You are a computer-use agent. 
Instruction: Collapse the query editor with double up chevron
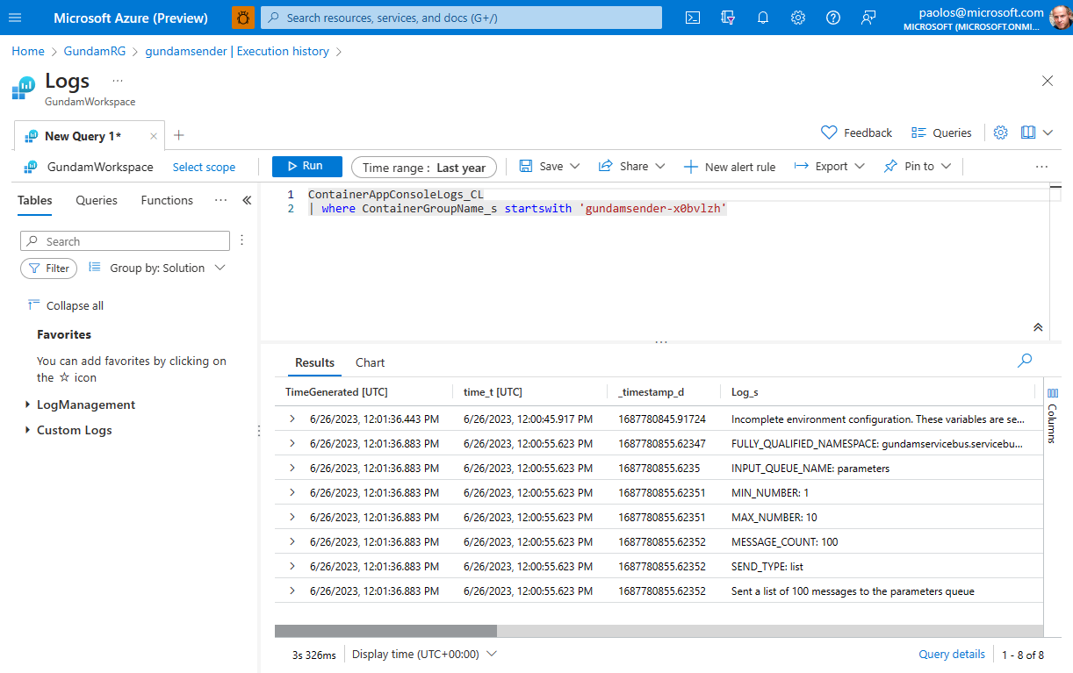[x=1038, y=327]
